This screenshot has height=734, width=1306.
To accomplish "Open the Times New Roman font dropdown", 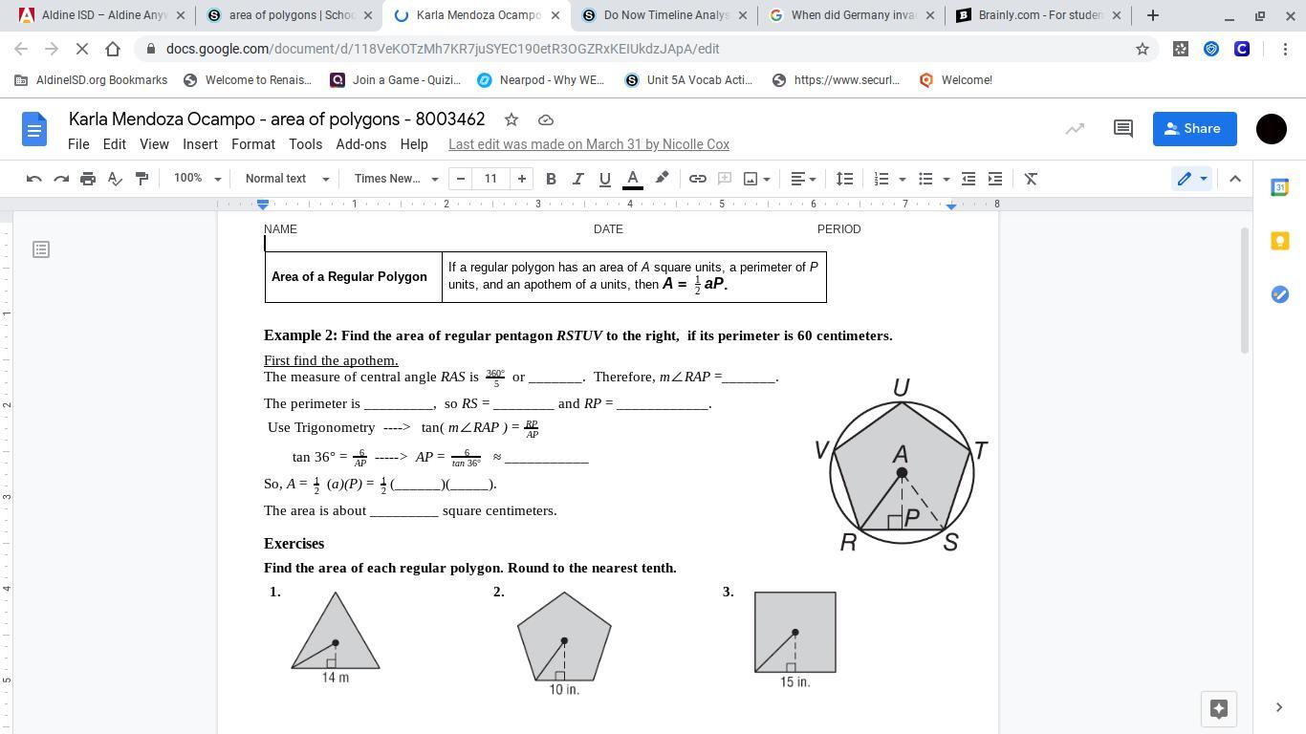I will point(396,179).
